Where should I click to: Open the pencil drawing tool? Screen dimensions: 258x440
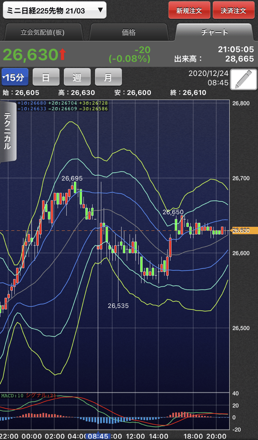(244, 79)
